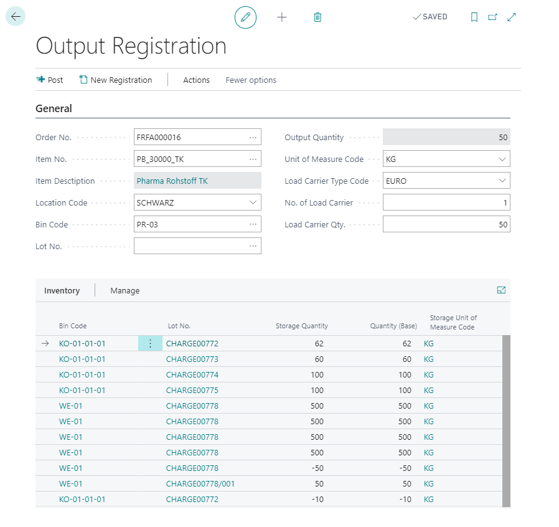Click the Lot No. input field
559x527 pixels.
click(x=197, y=246)
